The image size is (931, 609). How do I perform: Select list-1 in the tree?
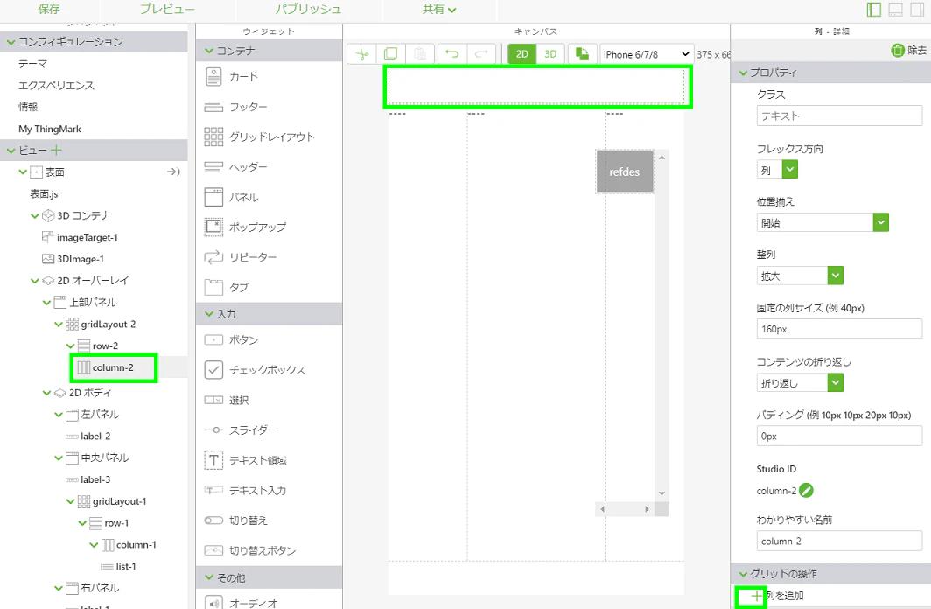tap(126, 566)
